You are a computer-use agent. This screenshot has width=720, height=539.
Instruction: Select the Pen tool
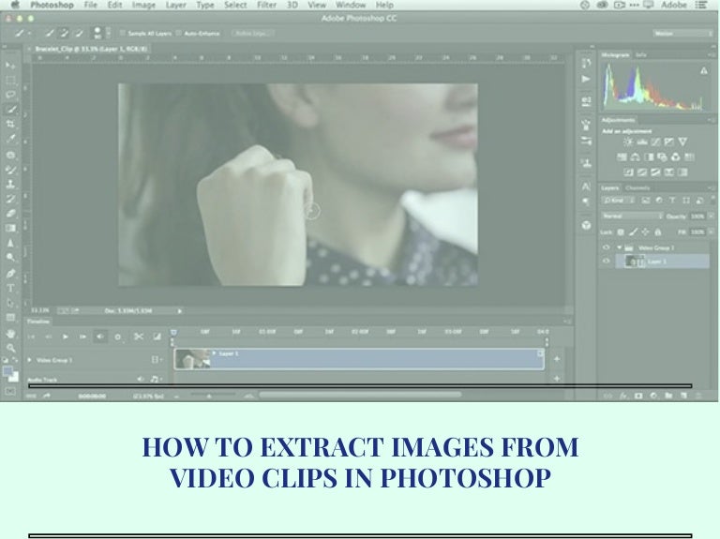tap(10, 273)
